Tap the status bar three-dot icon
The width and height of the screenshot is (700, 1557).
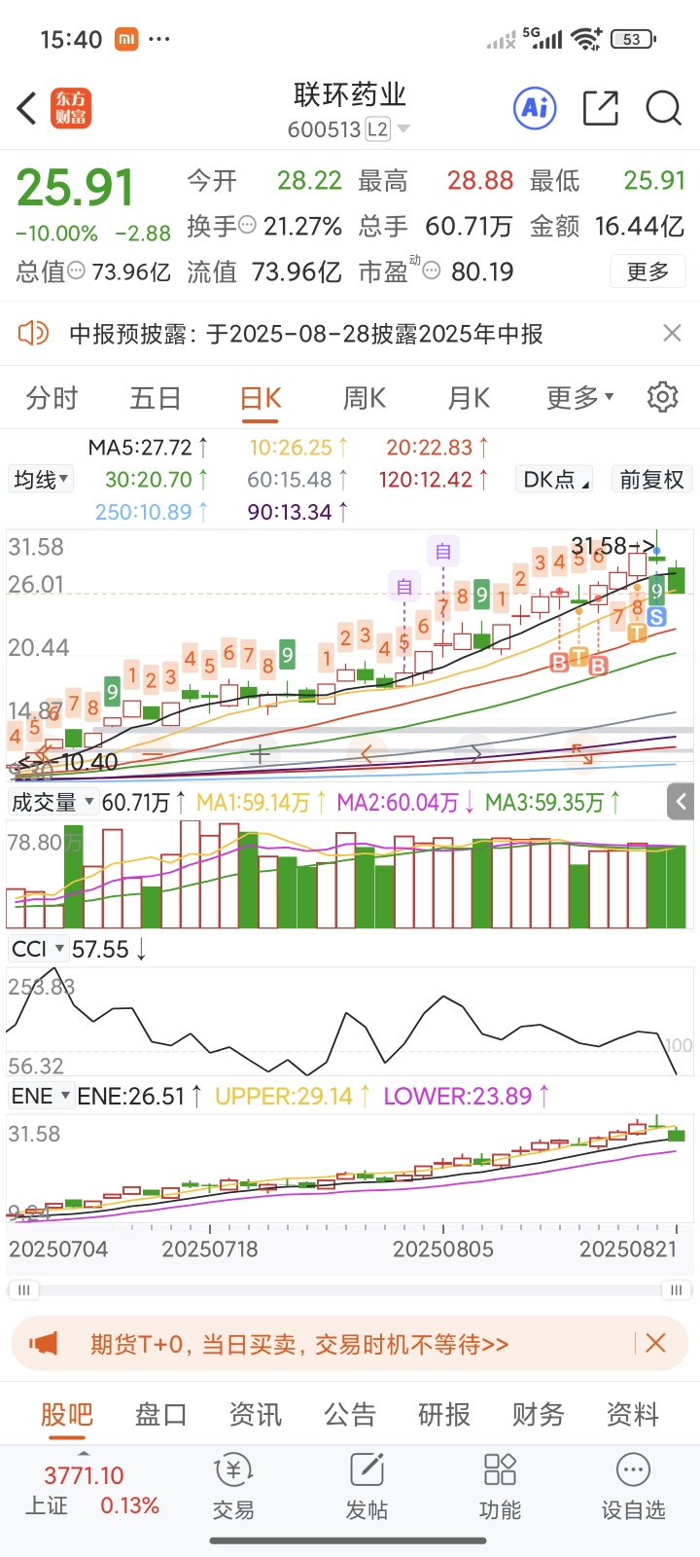pos(159,39)
